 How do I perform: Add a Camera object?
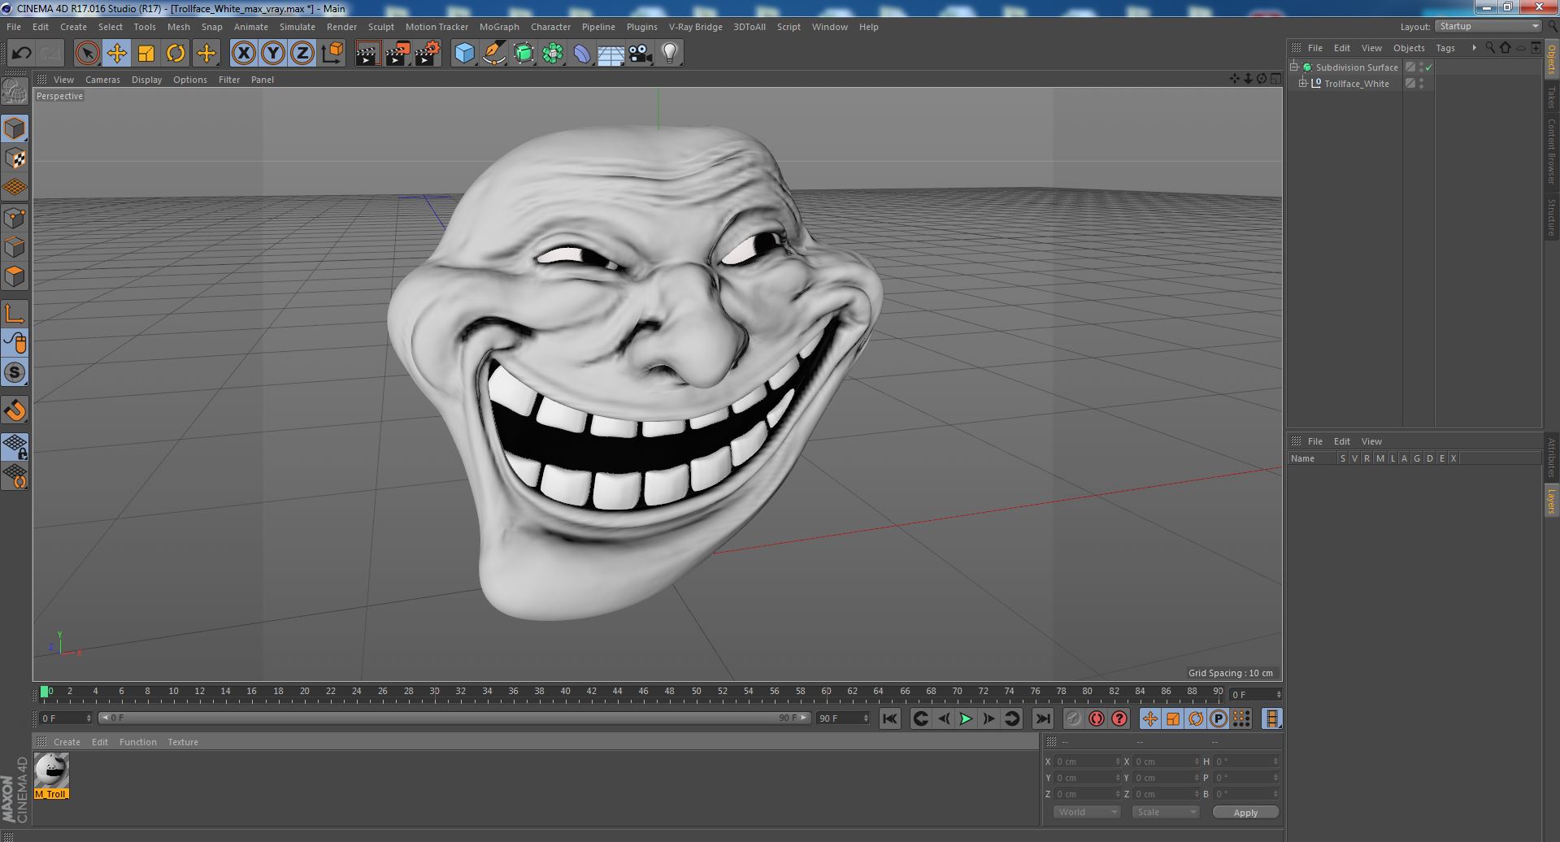pos(641,54)
